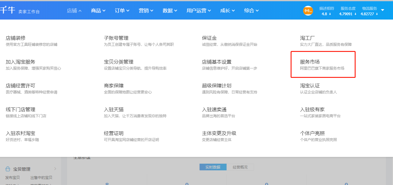Click the 发布宝贝 link in the sidebar
The height and width of the screenshot is (185, 393).
(12, 177)
